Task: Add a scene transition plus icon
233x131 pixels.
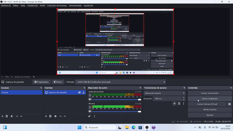Action: [174, 104]
